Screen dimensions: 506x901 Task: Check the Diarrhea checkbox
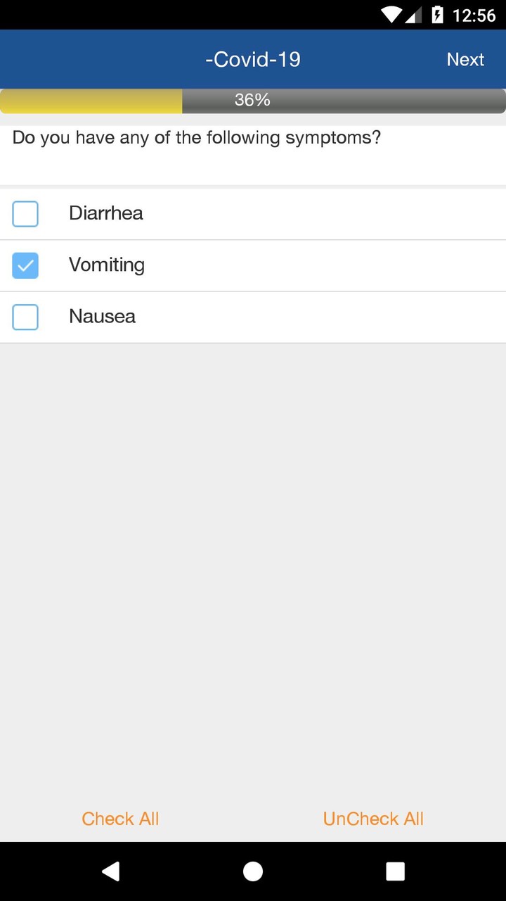(x=25, y=214)
